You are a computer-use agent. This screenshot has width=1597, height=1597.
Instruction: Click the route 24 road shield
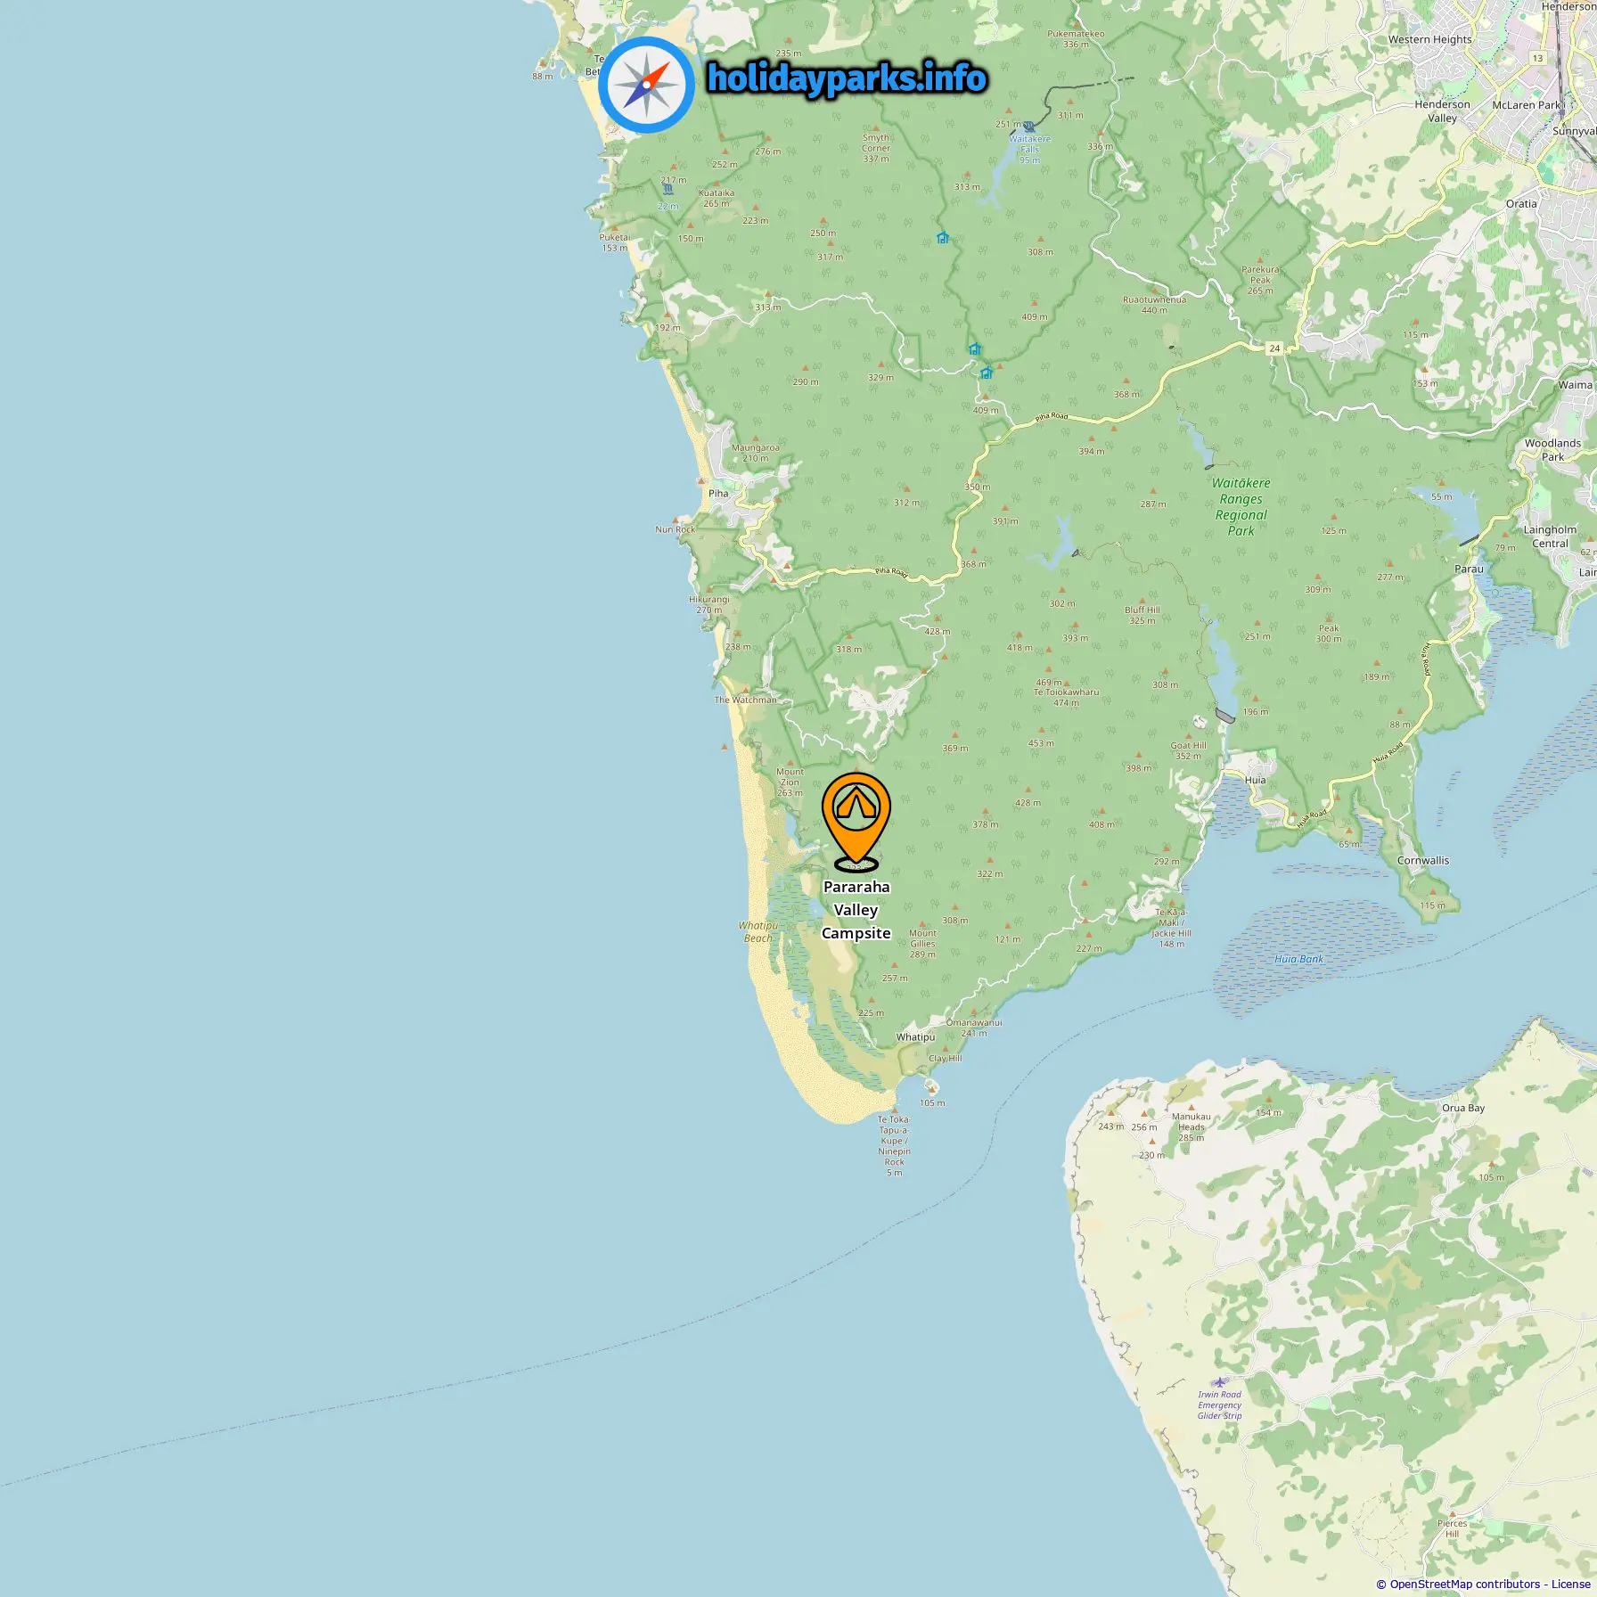tap(1274, 348)
